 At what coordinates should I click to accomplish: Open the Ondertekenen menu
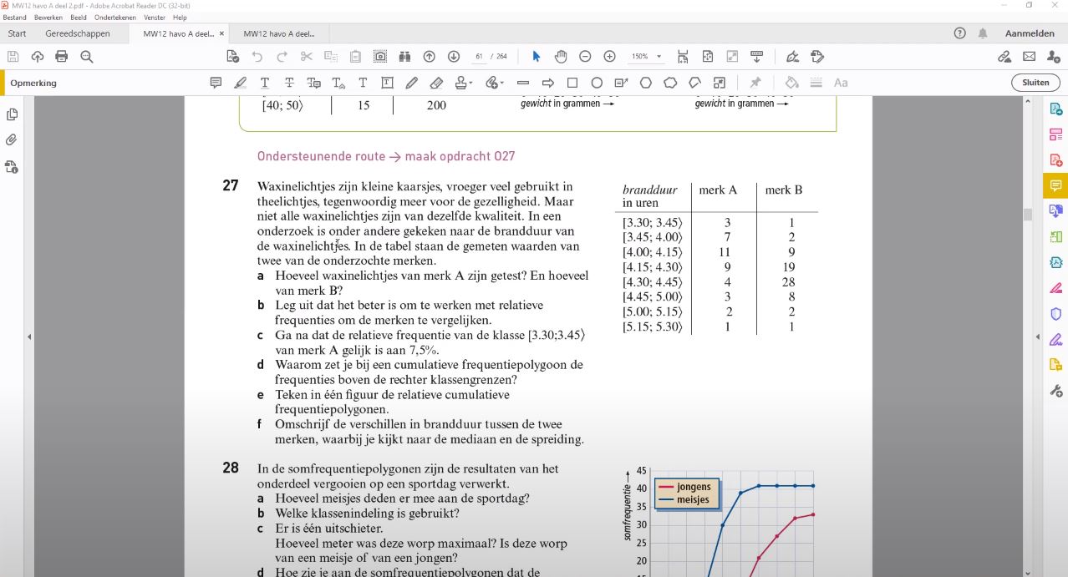(x=115, y=18)
